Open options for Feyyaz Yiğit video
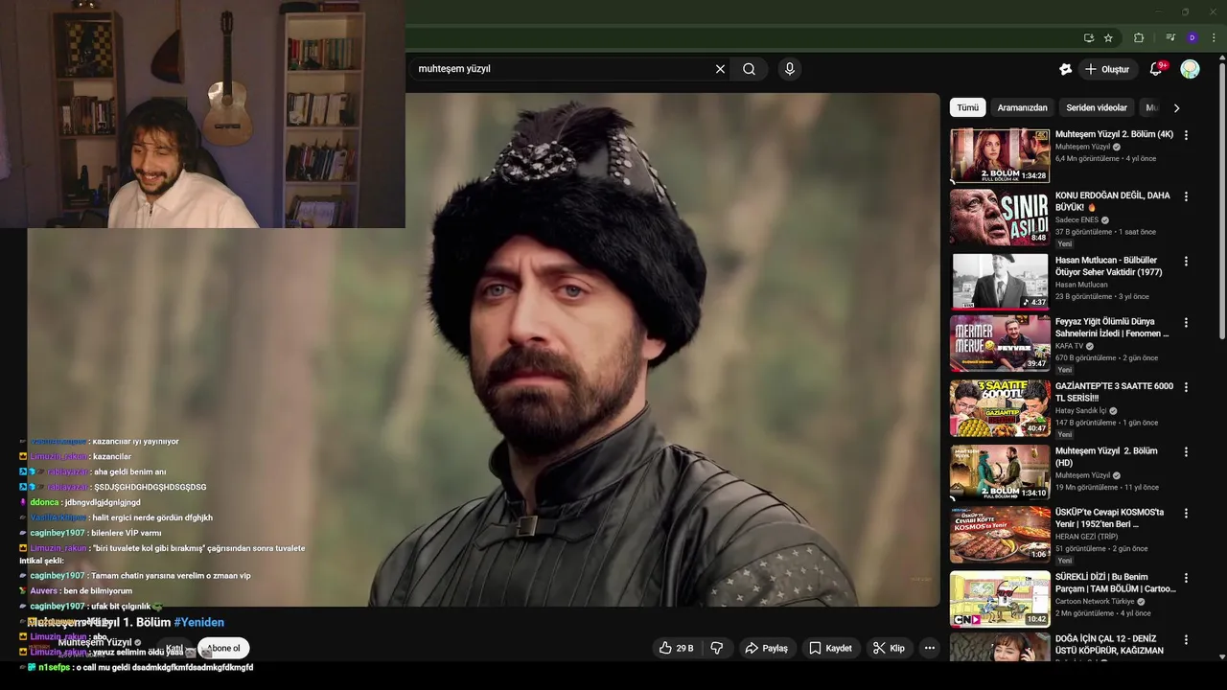Screen dimensions: 1227x690 (1186, 323)
